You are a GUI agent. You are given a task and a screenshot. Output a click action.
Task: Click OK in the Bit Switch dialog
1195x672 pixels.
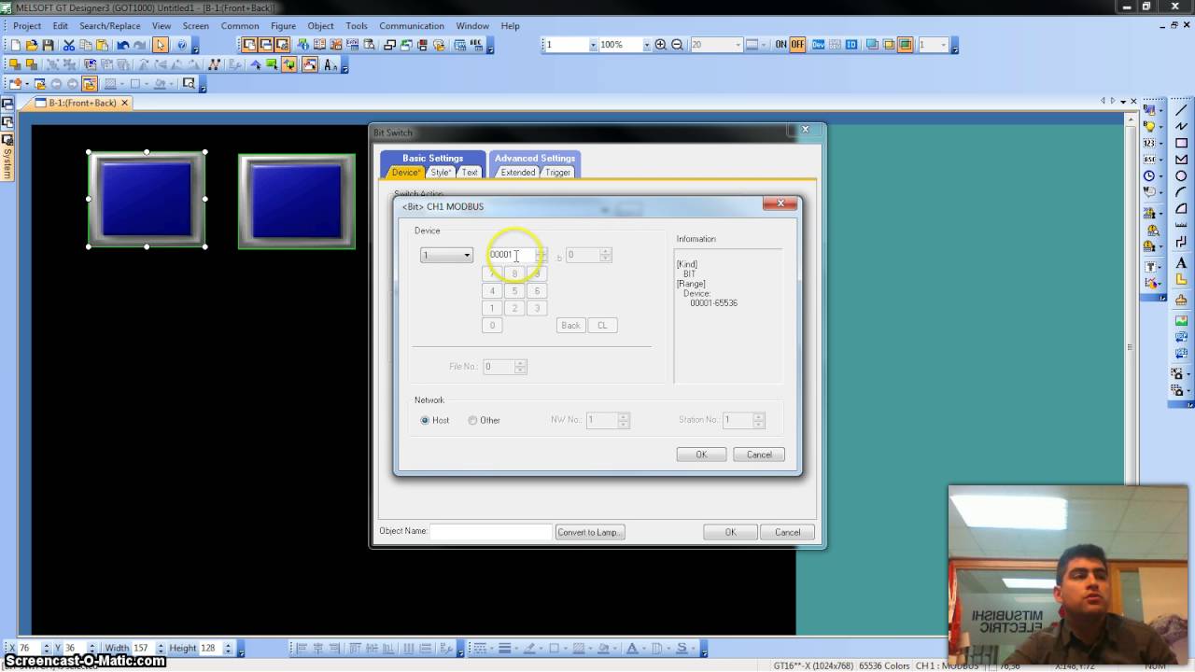pyautogui.click(x=730, y=532)
